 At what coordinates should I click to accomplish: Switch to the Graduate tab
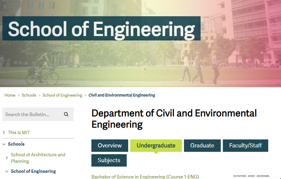(x=202, y=145)
